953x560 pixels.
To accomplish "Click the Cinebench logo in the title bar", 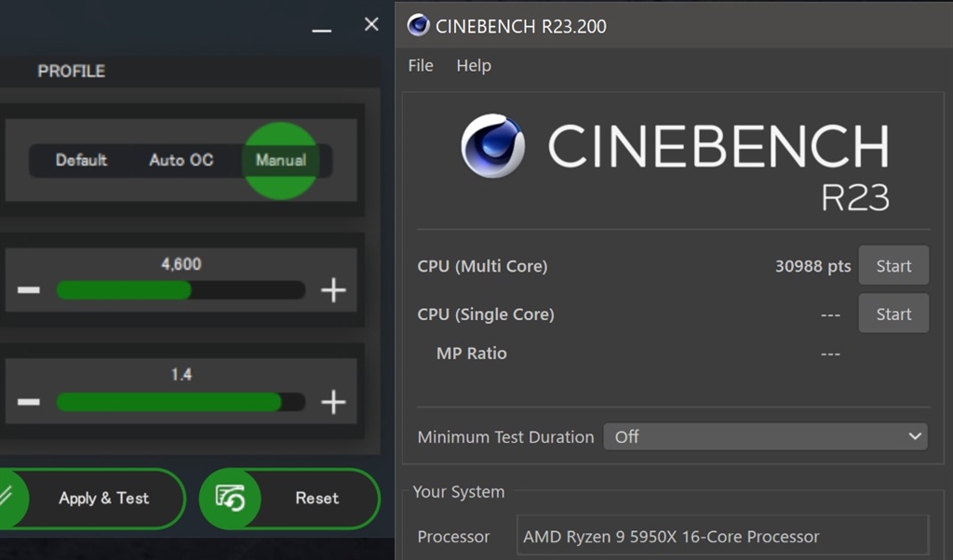I will coord(417,25).
